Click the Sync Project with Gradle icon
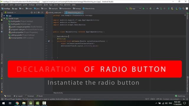 click(169, 9)
